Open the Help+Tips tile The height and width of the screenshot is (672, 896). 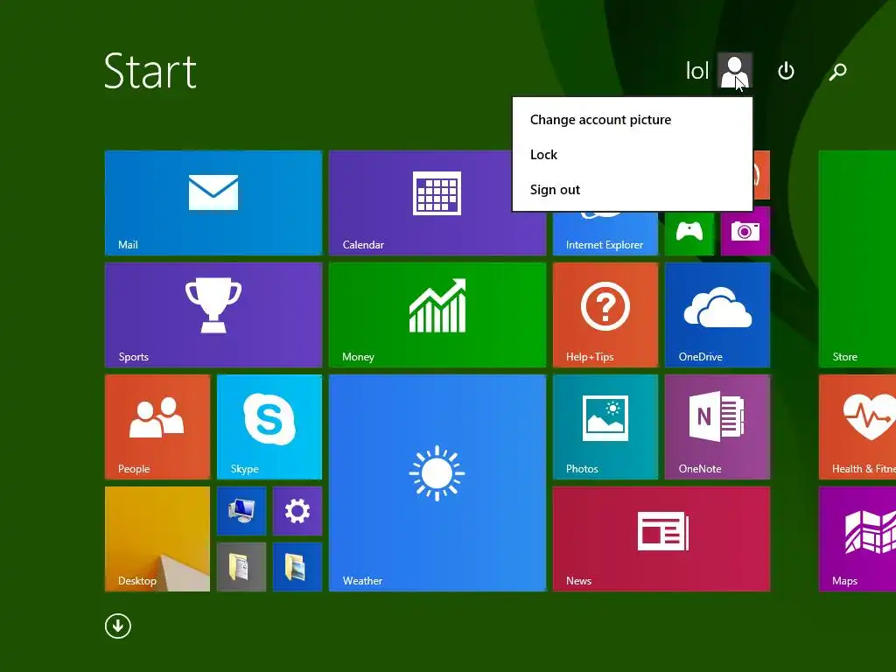[605, 315]
